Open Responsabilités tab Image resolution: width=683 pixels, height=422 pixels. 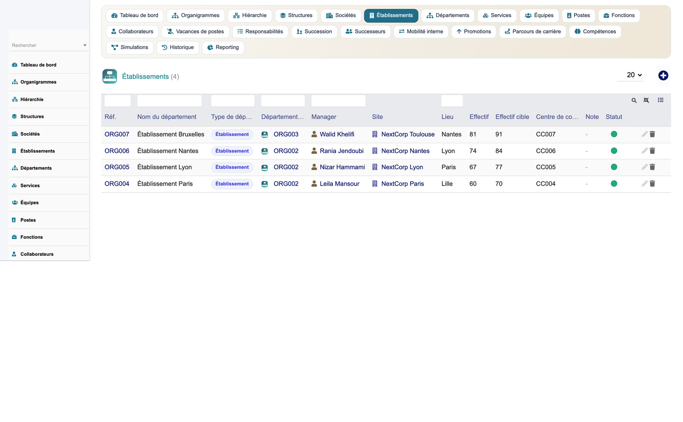[x=260, y=32]
